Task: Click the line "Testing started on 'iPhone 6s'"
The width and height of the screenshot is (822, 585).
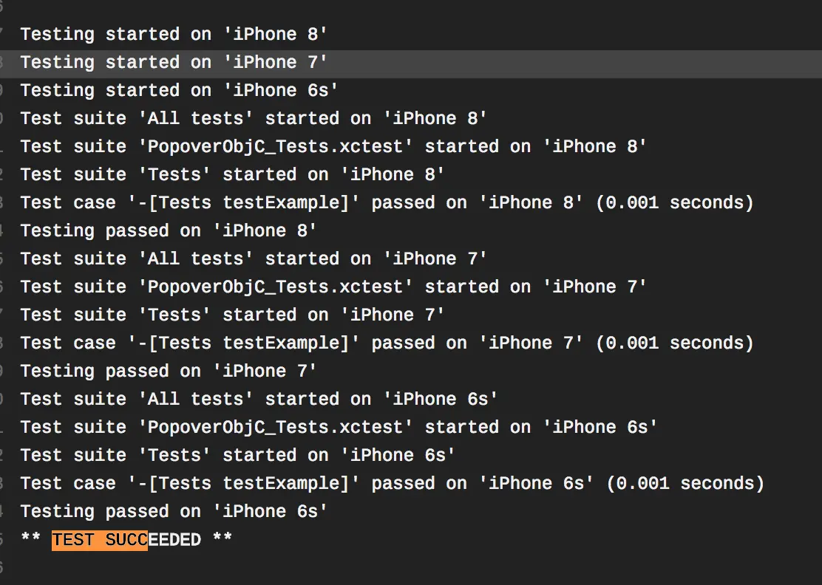Action: [x=180, y=91]
